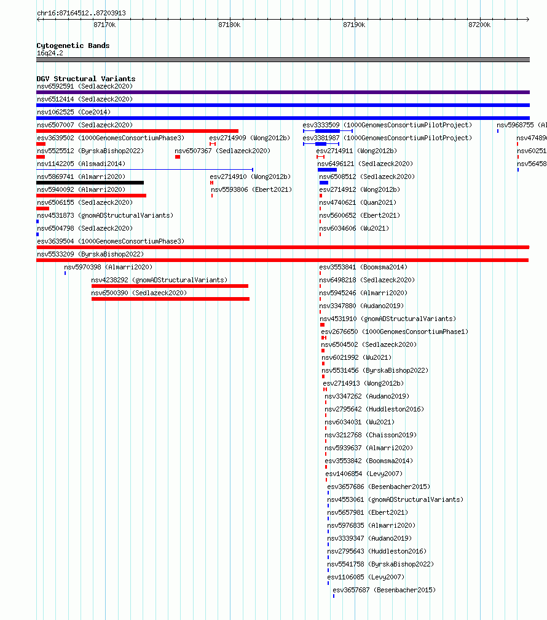Open esv3333509 (1000GenomesConsortiumPilotProject) label
This screenshot has height=620, width=547.
pos(387,125)
